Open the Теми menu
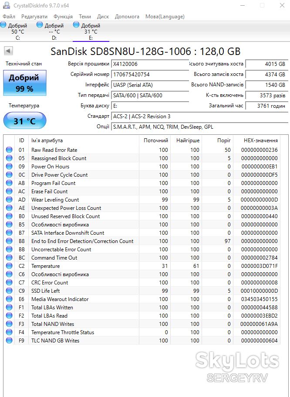This screenshot has height=397, width=290. 84,17
